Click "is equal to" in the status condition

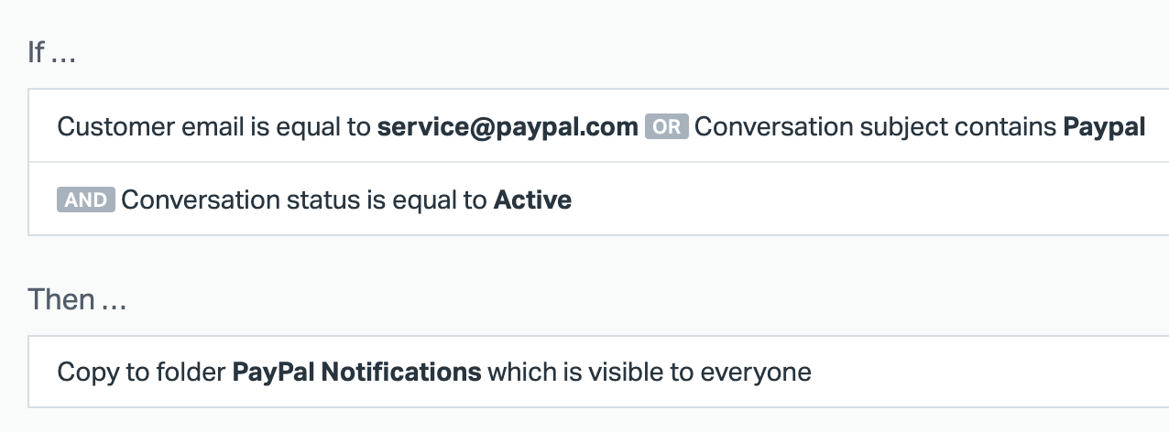tap(426, 200)
